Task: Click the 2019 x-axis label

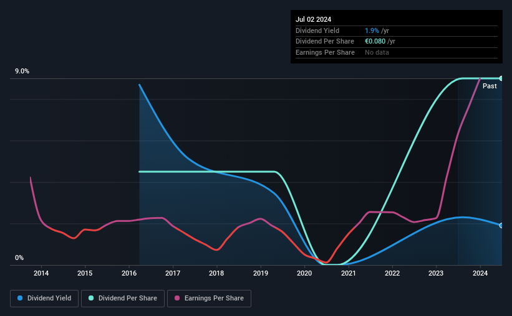Action: (x=261, y=273)
